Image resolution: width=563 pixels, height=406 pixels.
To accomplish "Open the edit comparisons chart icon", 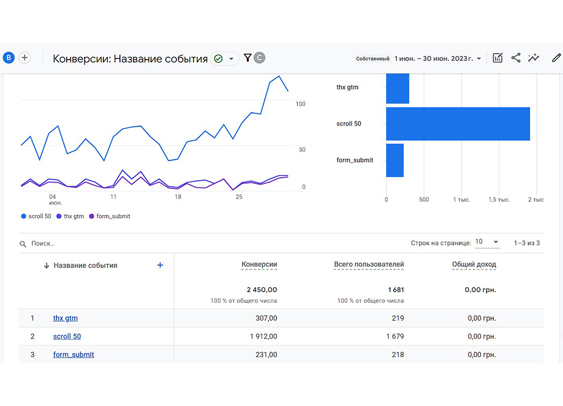I will tap(497, 58).
